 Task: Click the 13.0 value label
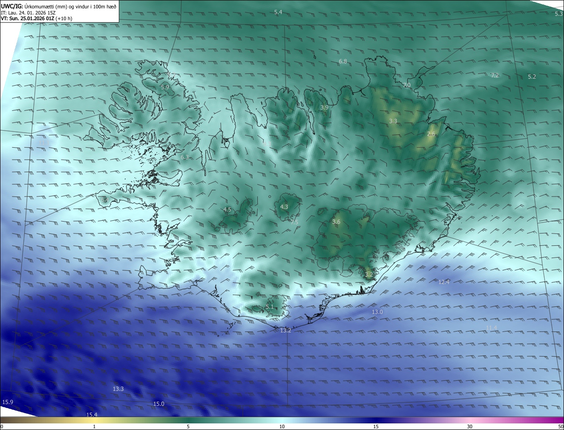pos(378,312)
